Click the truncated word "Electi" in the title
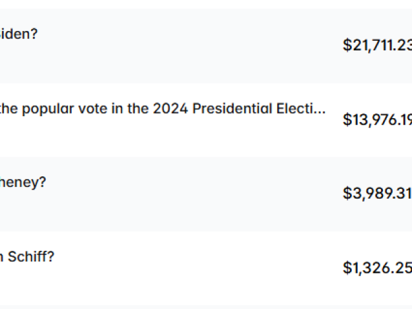412x309 pixels. coord(292,109)
